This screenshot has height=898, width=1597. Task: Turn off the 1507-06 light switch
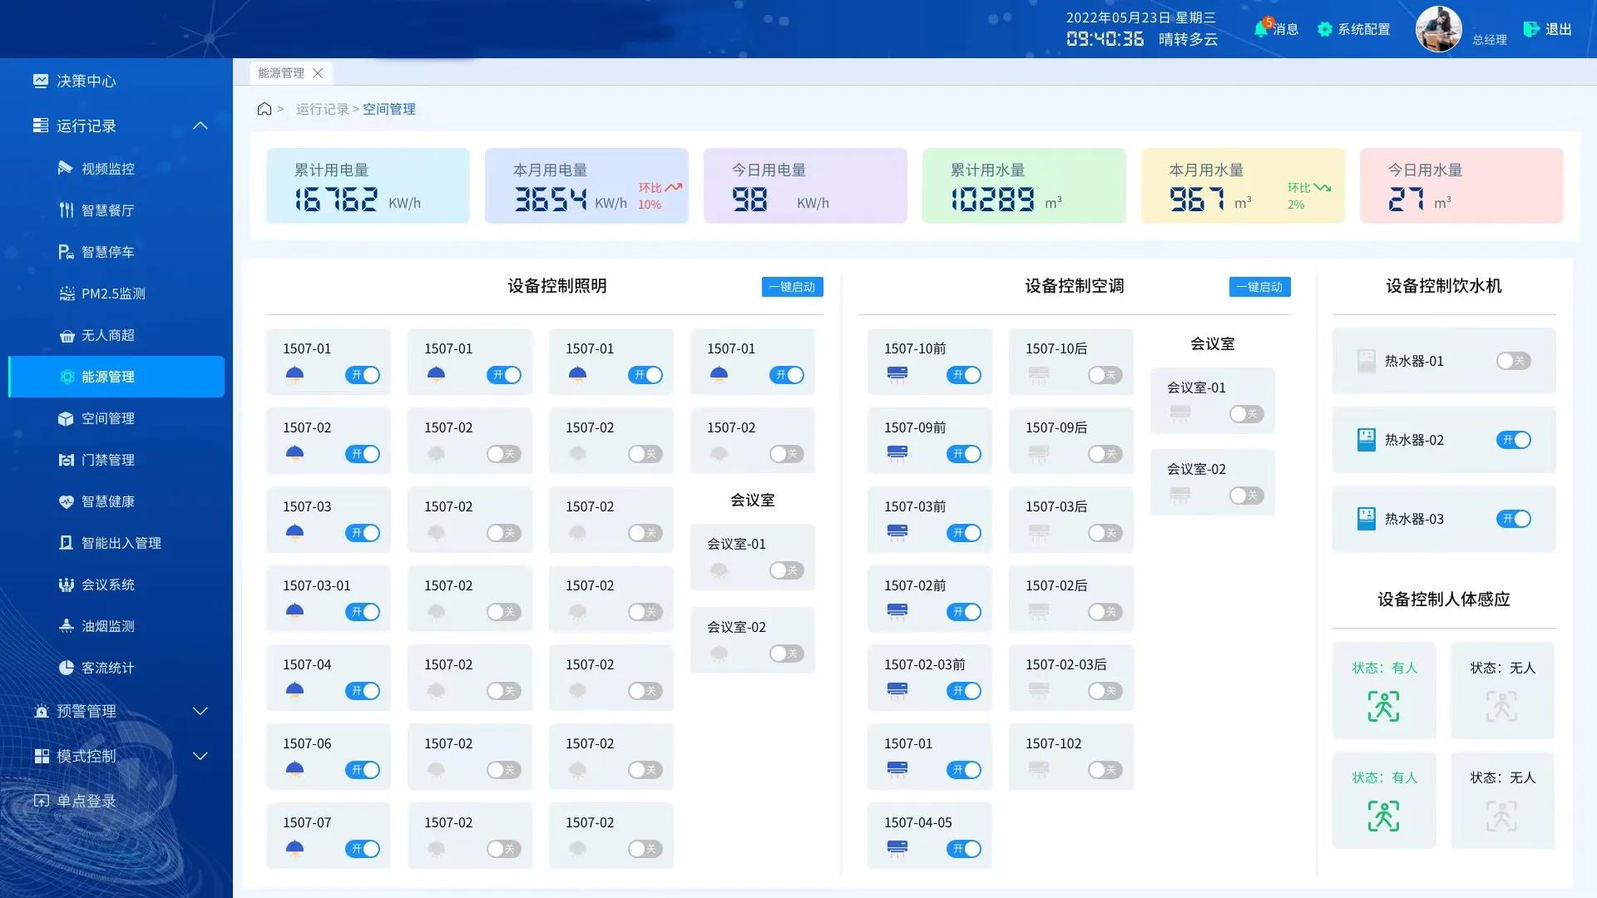[x=363, y=770]
